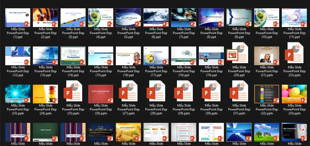The width and height of the screenshot is (310, 146).
Task: Select colorful eggs thumbnail of file (33).pptx
Action: 295,94
